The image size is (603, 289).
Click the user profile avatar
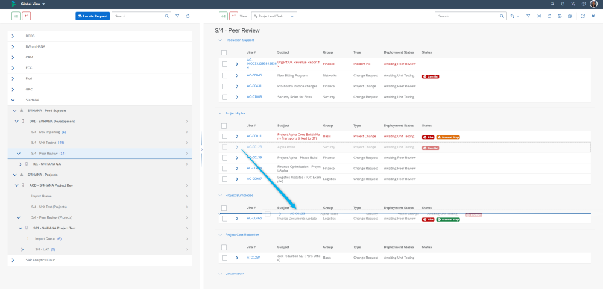[x=593, y=4]
